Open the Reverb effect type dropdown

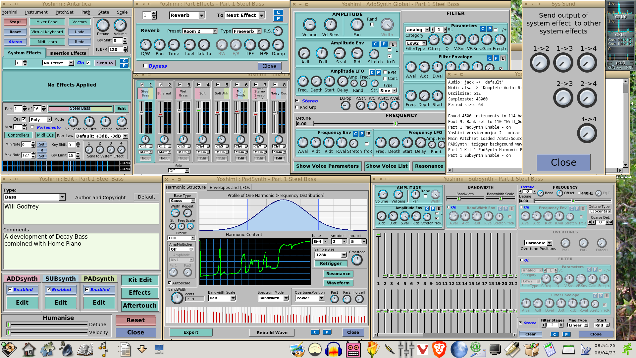(187, 15)
